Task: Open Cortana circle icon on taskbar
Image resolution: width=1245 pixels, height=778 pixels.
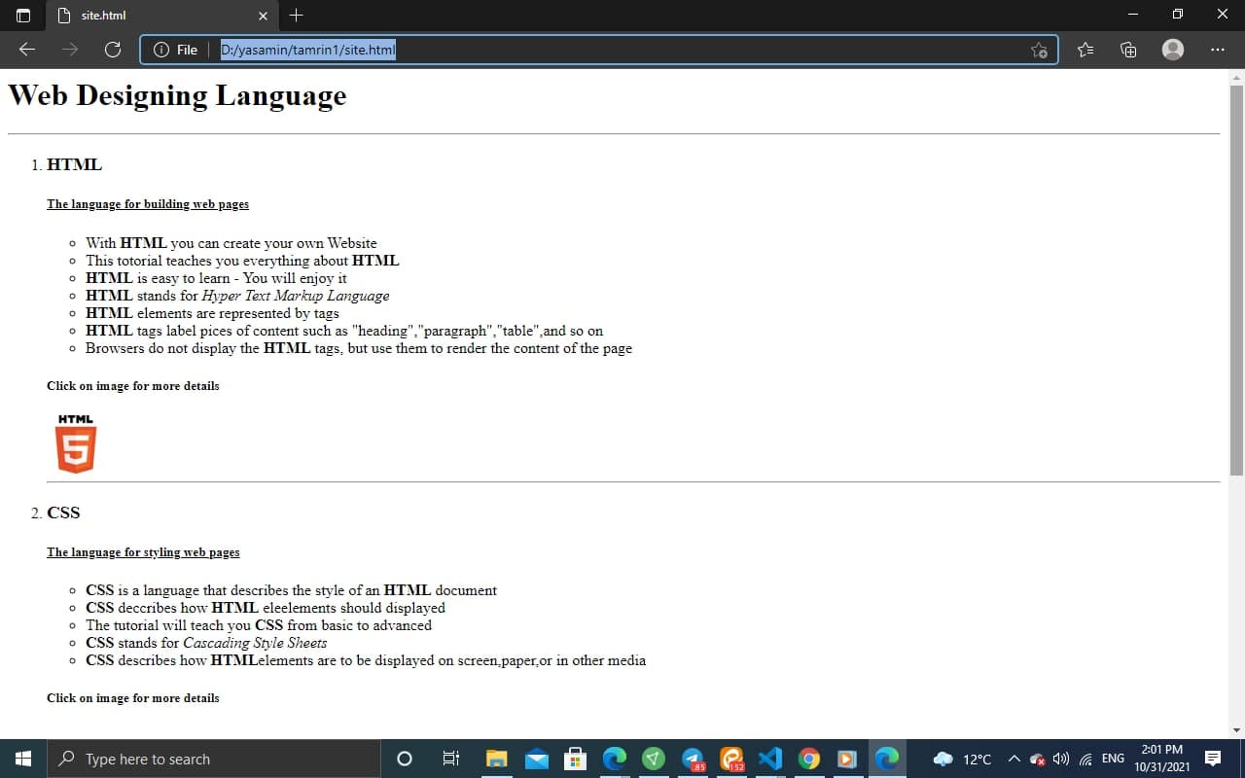Action: coord(405,759)
